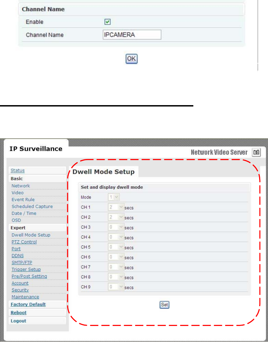Click the Factory Default link
The height and width of the screenshot is (342, 268).
coord(28,304)
